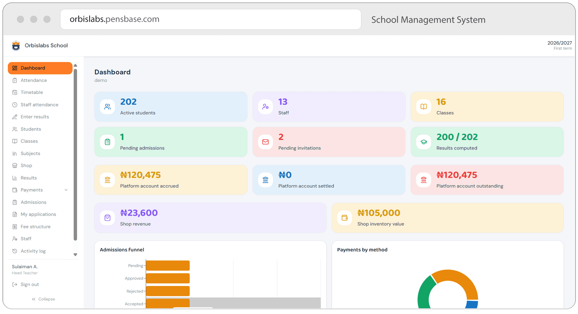Click the Active students people icon
The width and height of the screenshot is (578, 314).
(x=107, y=107)
